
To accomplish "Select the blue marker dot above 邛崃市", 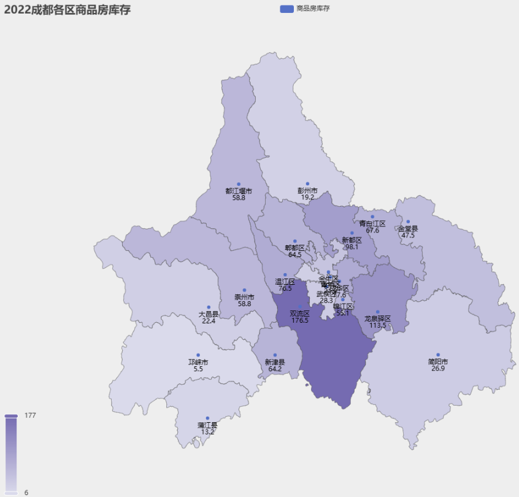I will 198,355.
